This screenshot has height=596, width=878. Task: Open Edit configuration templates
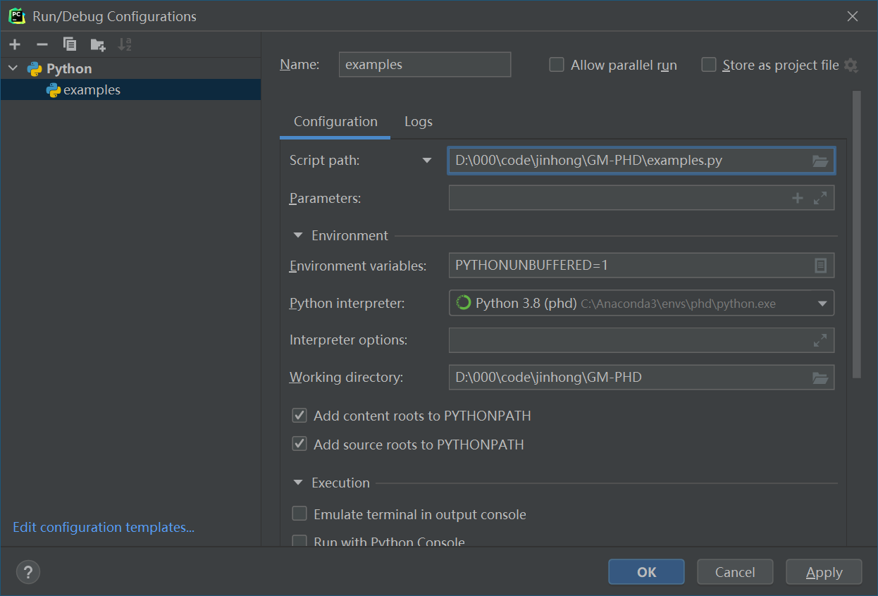click(x=103, y=527)
